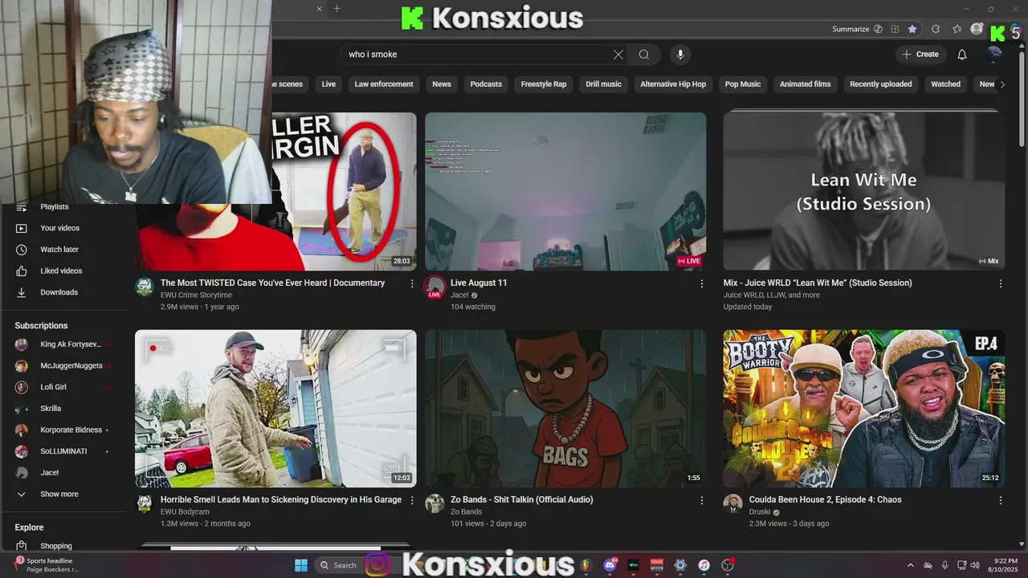The height and width of the screenshot is (578, 1028).
Task: Start voice search with the microphone icon
Action: (680, 55)
